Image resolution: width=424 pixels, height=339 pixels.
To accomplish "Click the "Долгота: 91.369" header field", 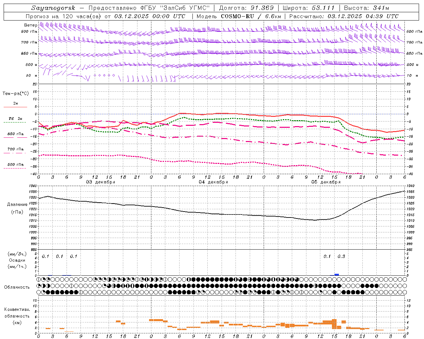I will pos(246,8).
